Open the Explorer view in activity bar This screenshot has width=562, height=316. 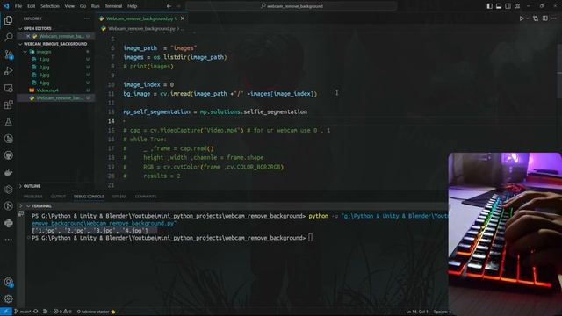coord(8,20)
